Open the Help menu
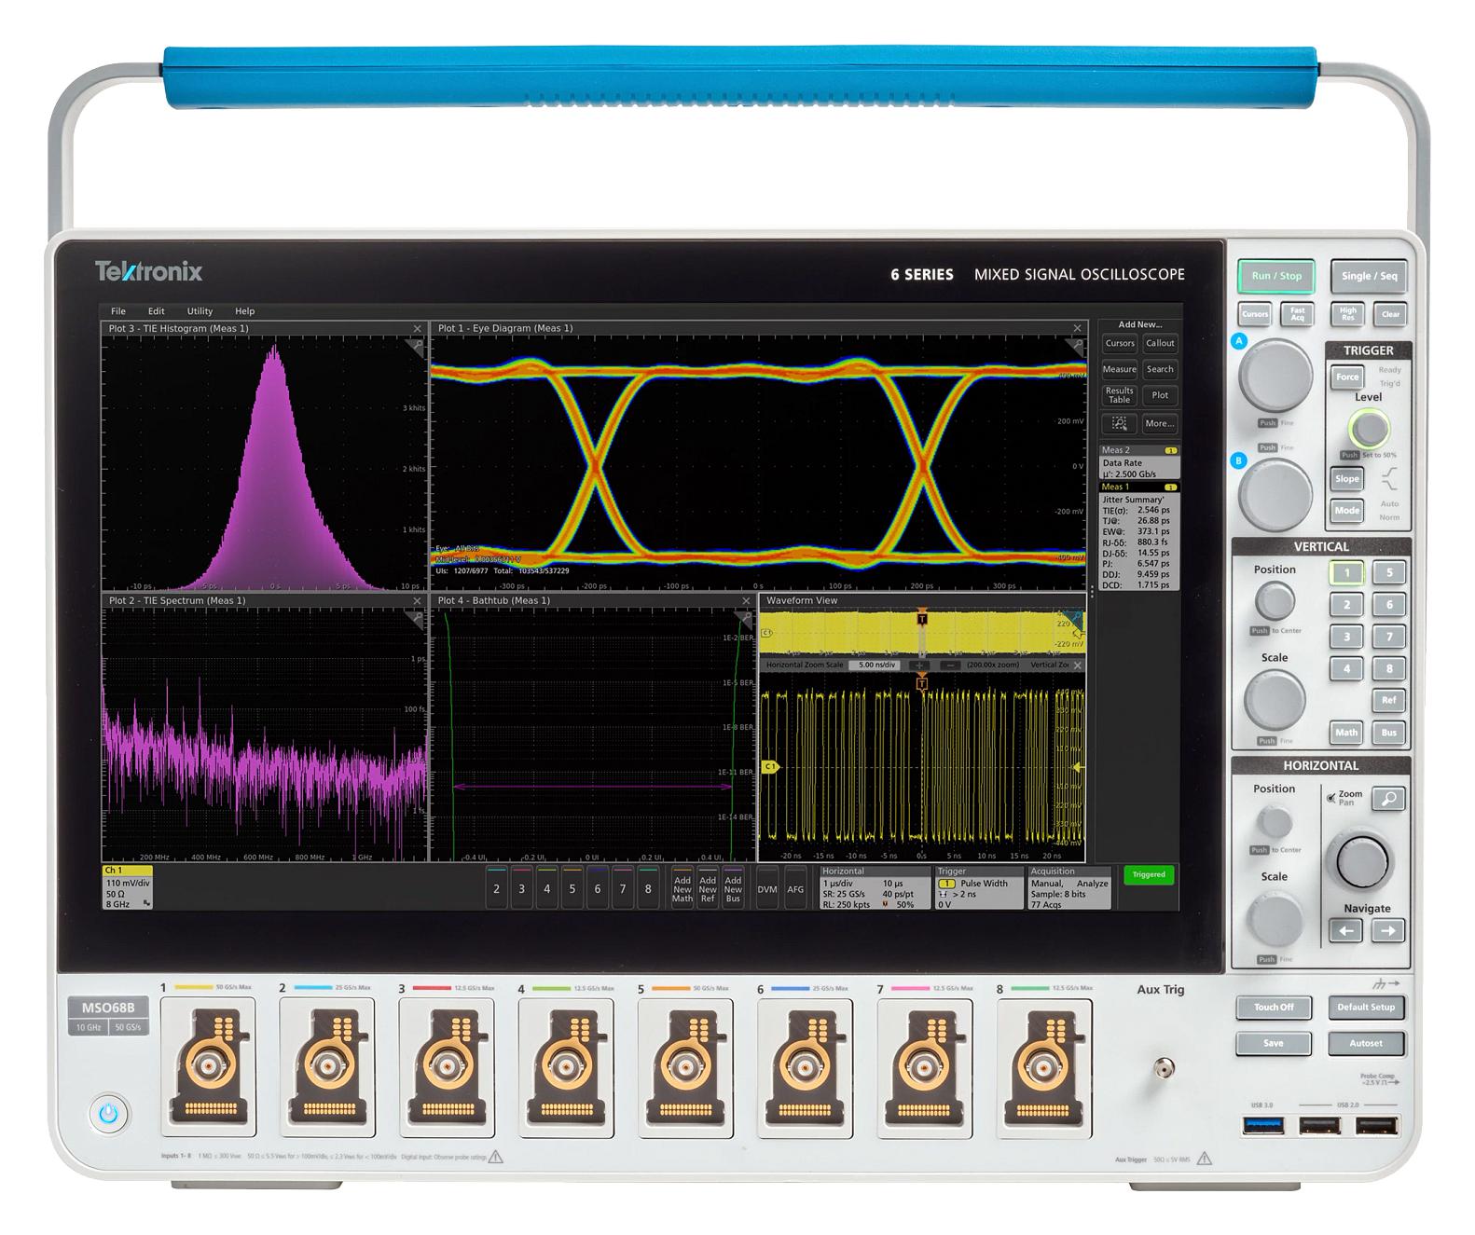1475x1235 pixels. [244, 311]
